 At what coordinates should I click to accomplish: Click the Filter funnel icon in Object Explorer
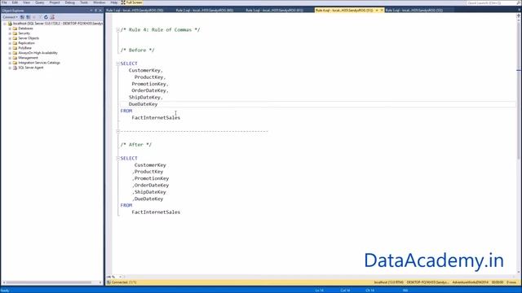[40, 17]
